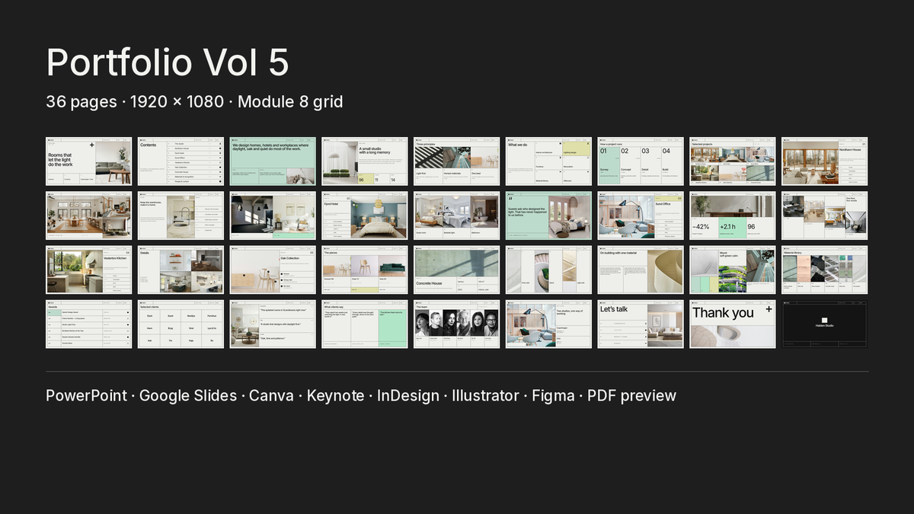Select the 'How a project runs' slide
Screen dimensions: 914x514
tap(641, 161)
